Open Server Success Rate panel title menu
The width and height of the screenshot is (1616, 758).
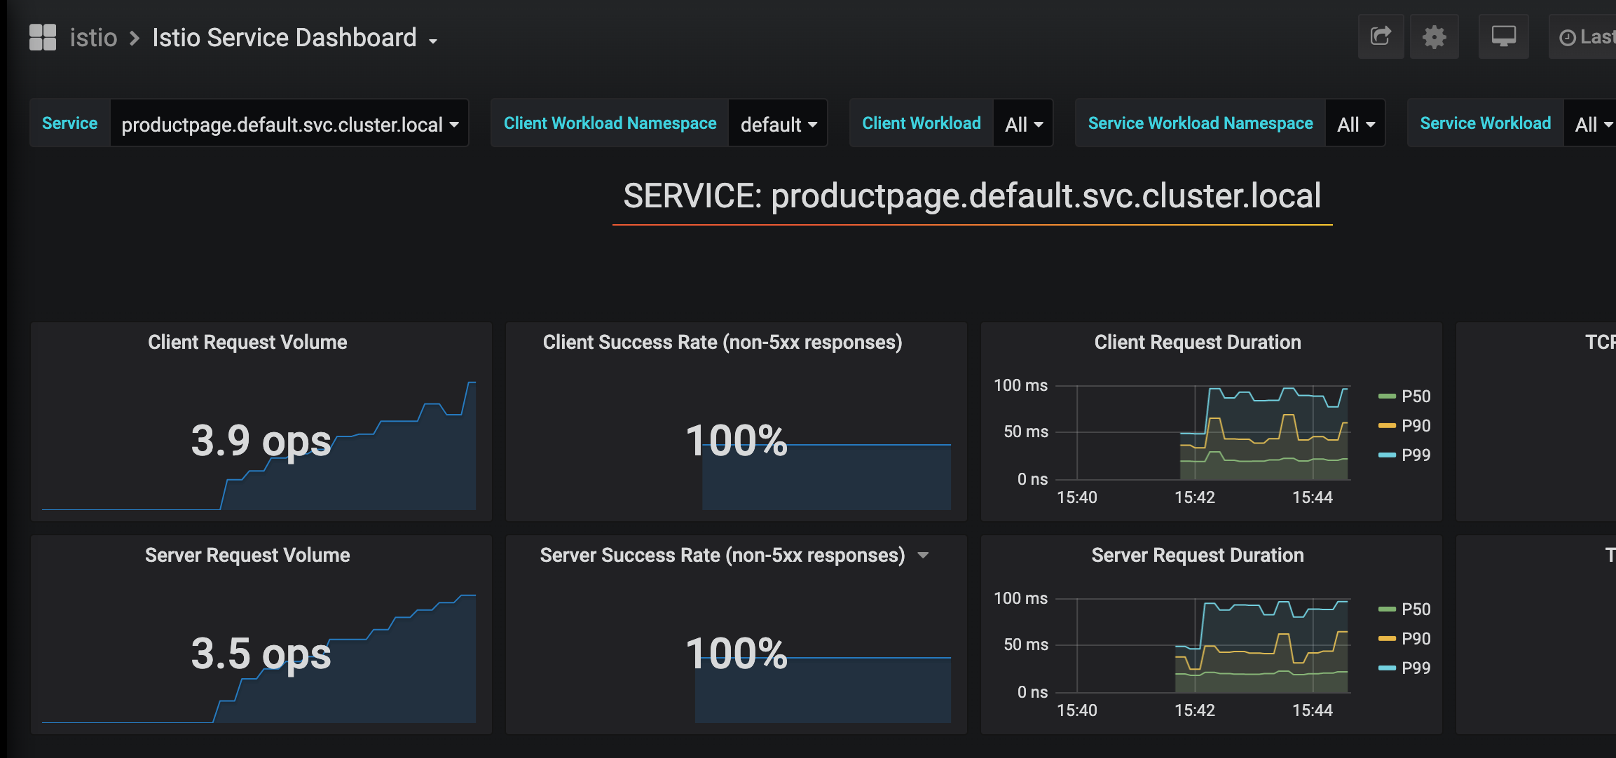pos(723,555)
